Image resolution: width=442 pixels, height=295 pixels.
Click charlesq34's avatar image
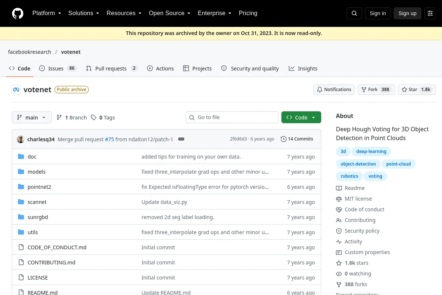coord(21,139)
